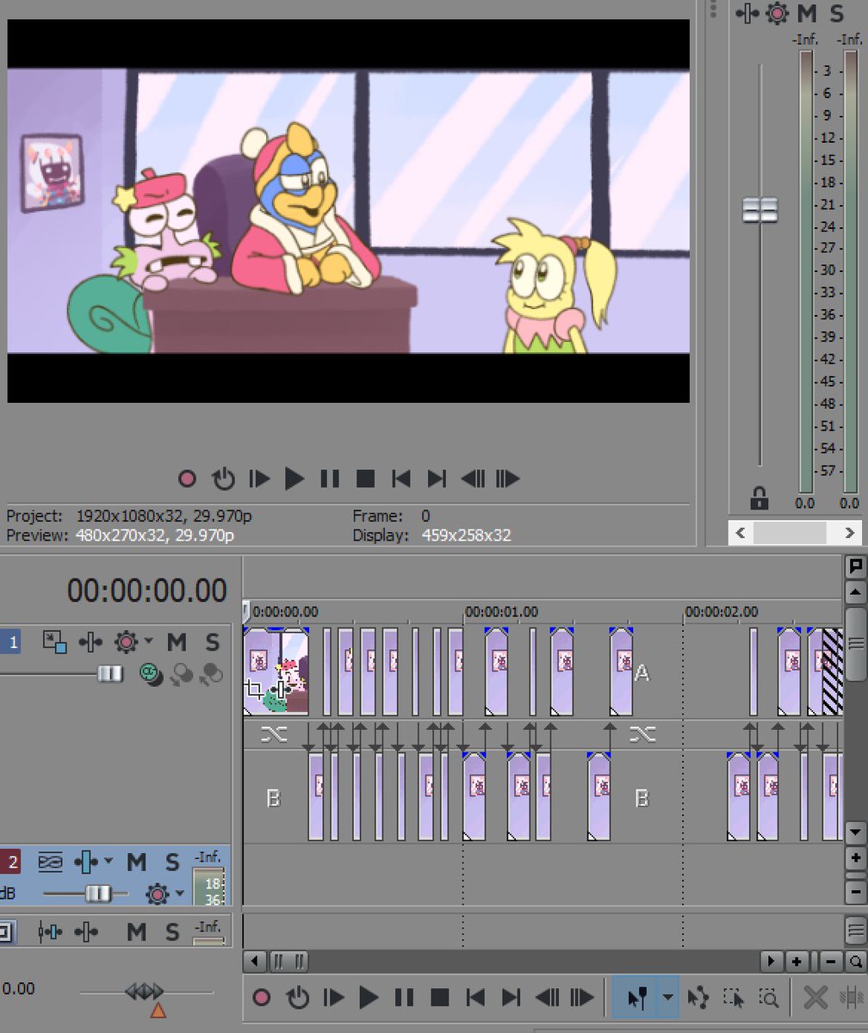The height and width of the screenshot is (1033, 868).
Task: Select the Zoom Edit tool
Action: click(769, 998)
